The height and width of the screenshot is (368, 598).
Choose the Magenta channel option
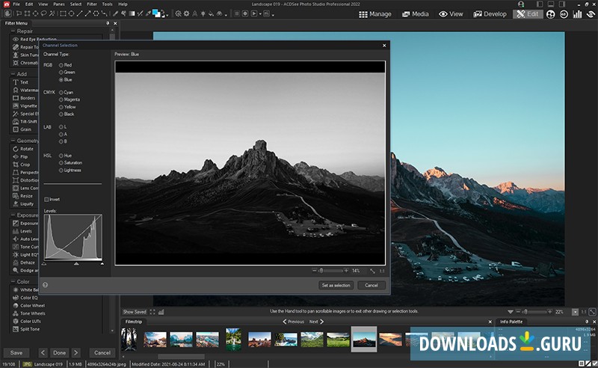point(61,99)
